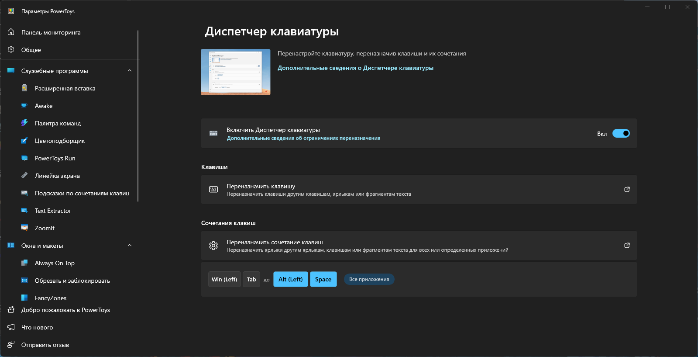Click the Tab key chip
Image resolution: width=698 pixels, height=357 pixels.
(x=251, y=279)
